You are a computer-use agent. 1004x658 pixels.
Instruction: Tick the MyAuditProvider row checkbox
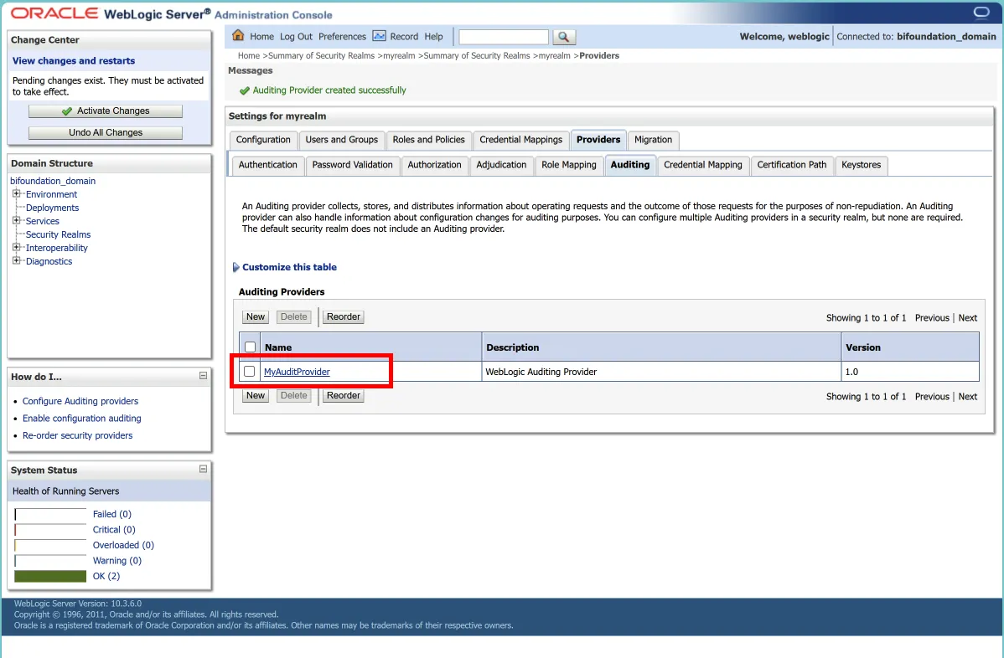[x=250, y=372]
